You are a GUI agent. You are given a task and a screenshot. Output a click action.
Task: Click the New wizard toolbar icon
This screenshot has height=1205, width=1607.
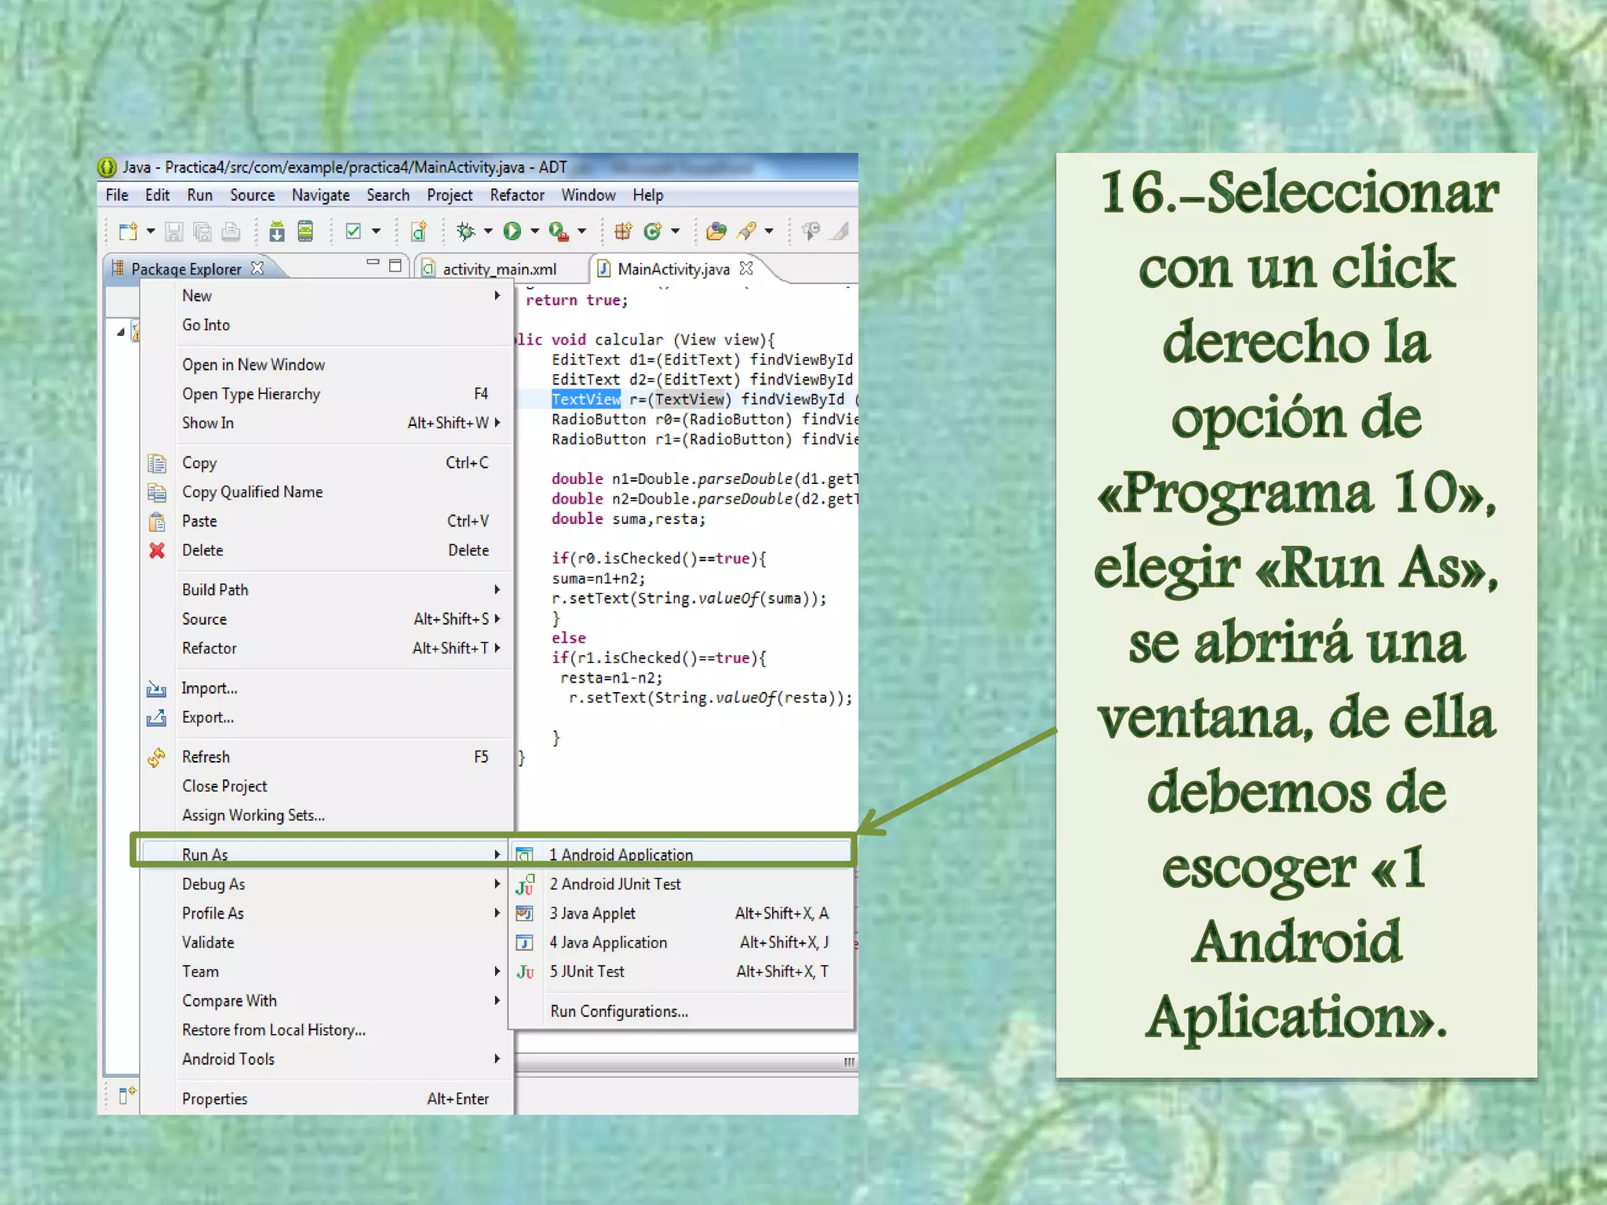(128, 231)
